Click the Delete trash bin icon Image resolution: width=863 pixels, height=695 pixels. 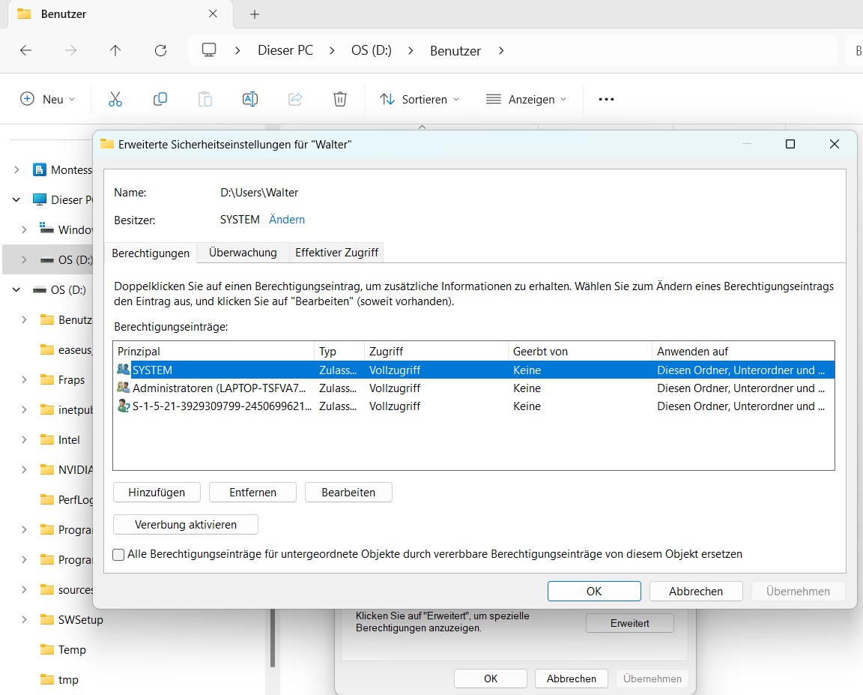pyautogui.click(x=340, y=99)
